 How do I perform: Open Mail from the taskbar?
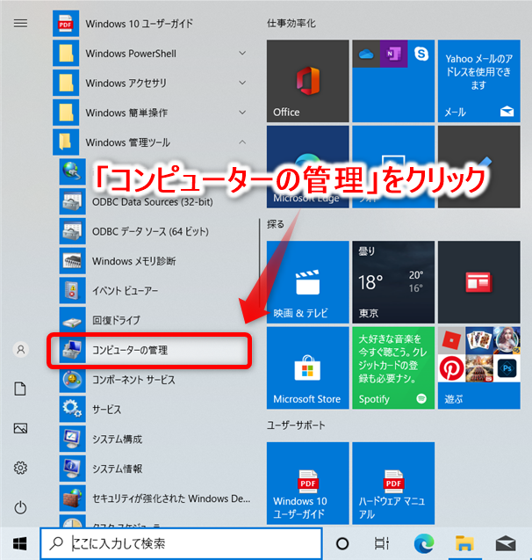click(x=506, y=543)
